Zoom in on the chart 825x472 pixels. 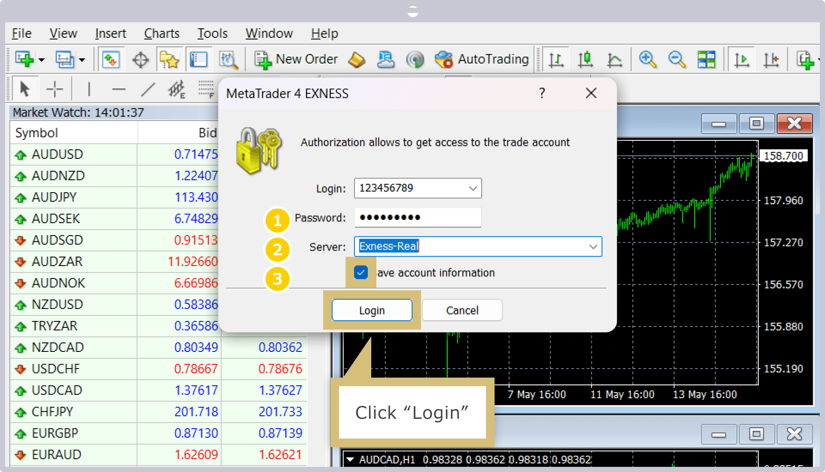pos(648,60)
